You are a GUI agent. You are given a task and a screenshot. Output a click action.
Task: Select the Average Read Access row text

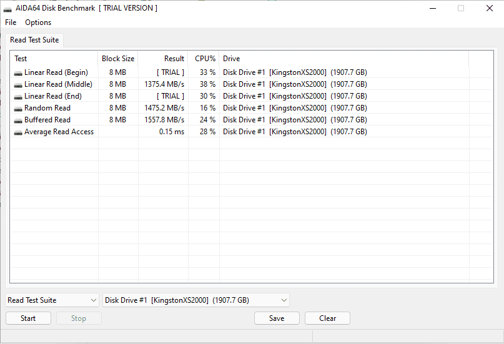59,132
